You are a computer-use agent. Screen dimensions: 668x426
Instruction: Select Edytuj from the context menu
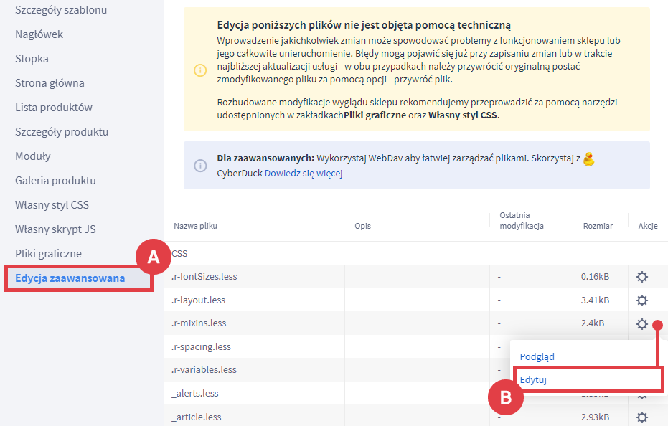534,379
